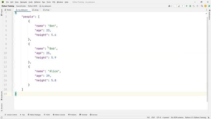Click the 19:2 cursor position indicator
This screenshot has height=119, width=211.
(148, 117)
